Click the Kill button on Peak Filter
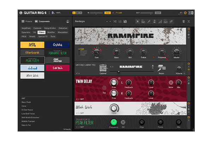Screen dimensions: 212x141 pyautogui.click(x=123, y=122)
